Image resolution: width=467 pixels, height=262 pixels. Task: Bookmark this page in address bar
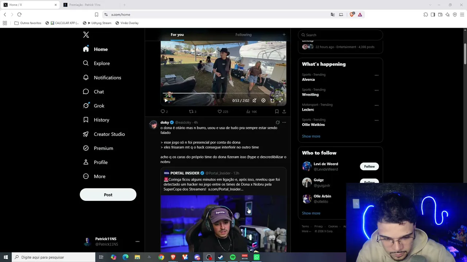[x=96, y=15]
